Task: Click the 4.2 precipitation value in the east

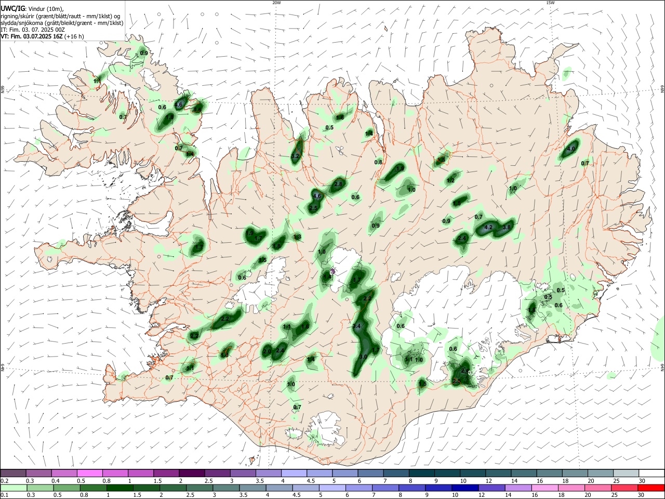Action: coord(488,227)
